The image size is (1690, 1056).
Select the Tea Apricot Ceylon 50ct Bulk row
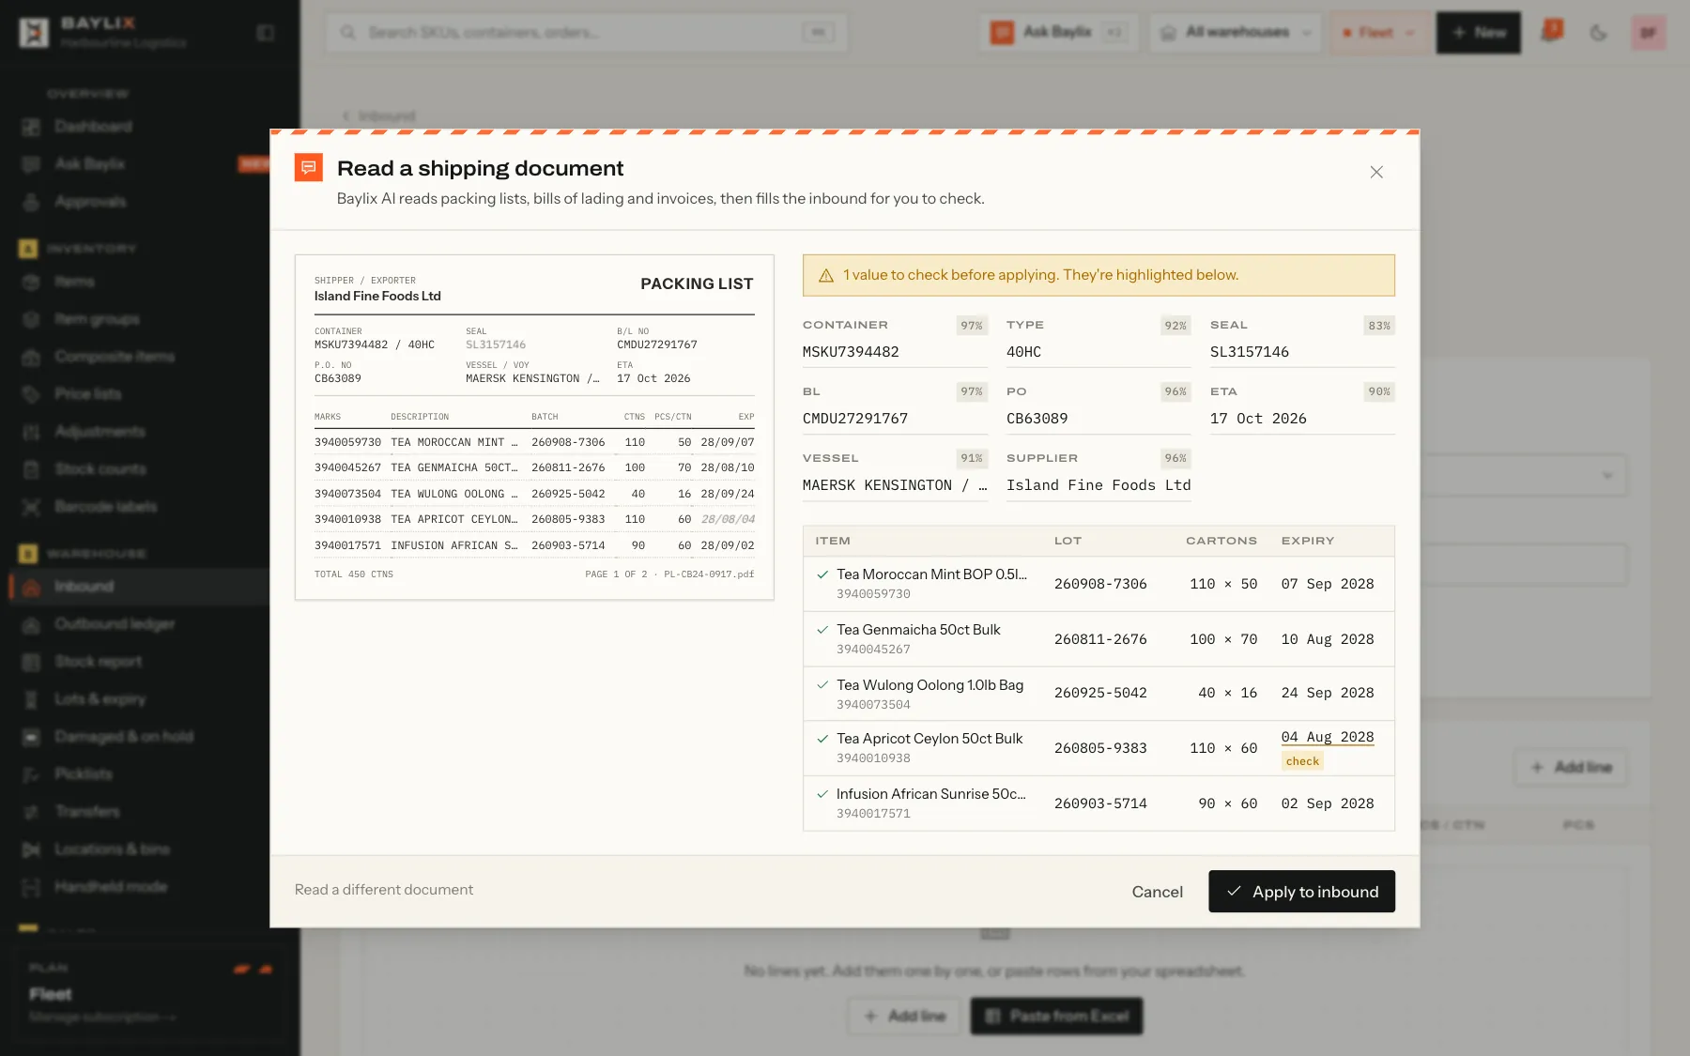click(x=1098, y=748)
